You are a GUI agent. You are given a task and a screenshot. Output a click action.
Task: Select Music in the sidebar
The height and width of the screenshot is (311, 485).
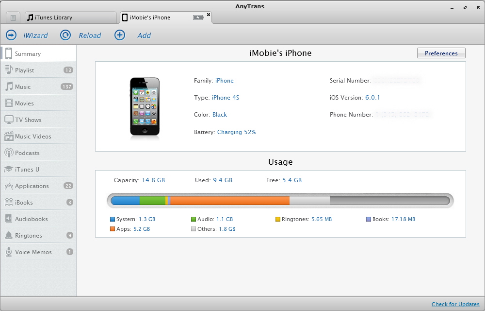point(23,87)
